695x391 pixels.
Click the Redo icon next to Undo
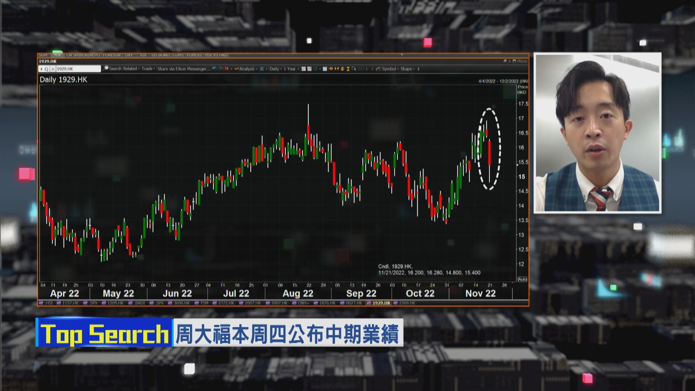coord(220,69)
